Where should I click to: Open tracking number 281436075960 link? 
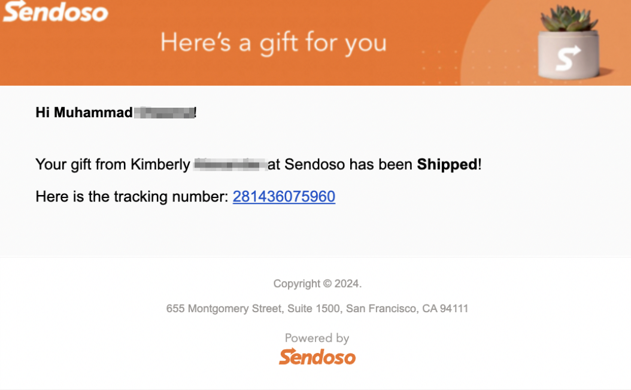click(x=284, y=197)
